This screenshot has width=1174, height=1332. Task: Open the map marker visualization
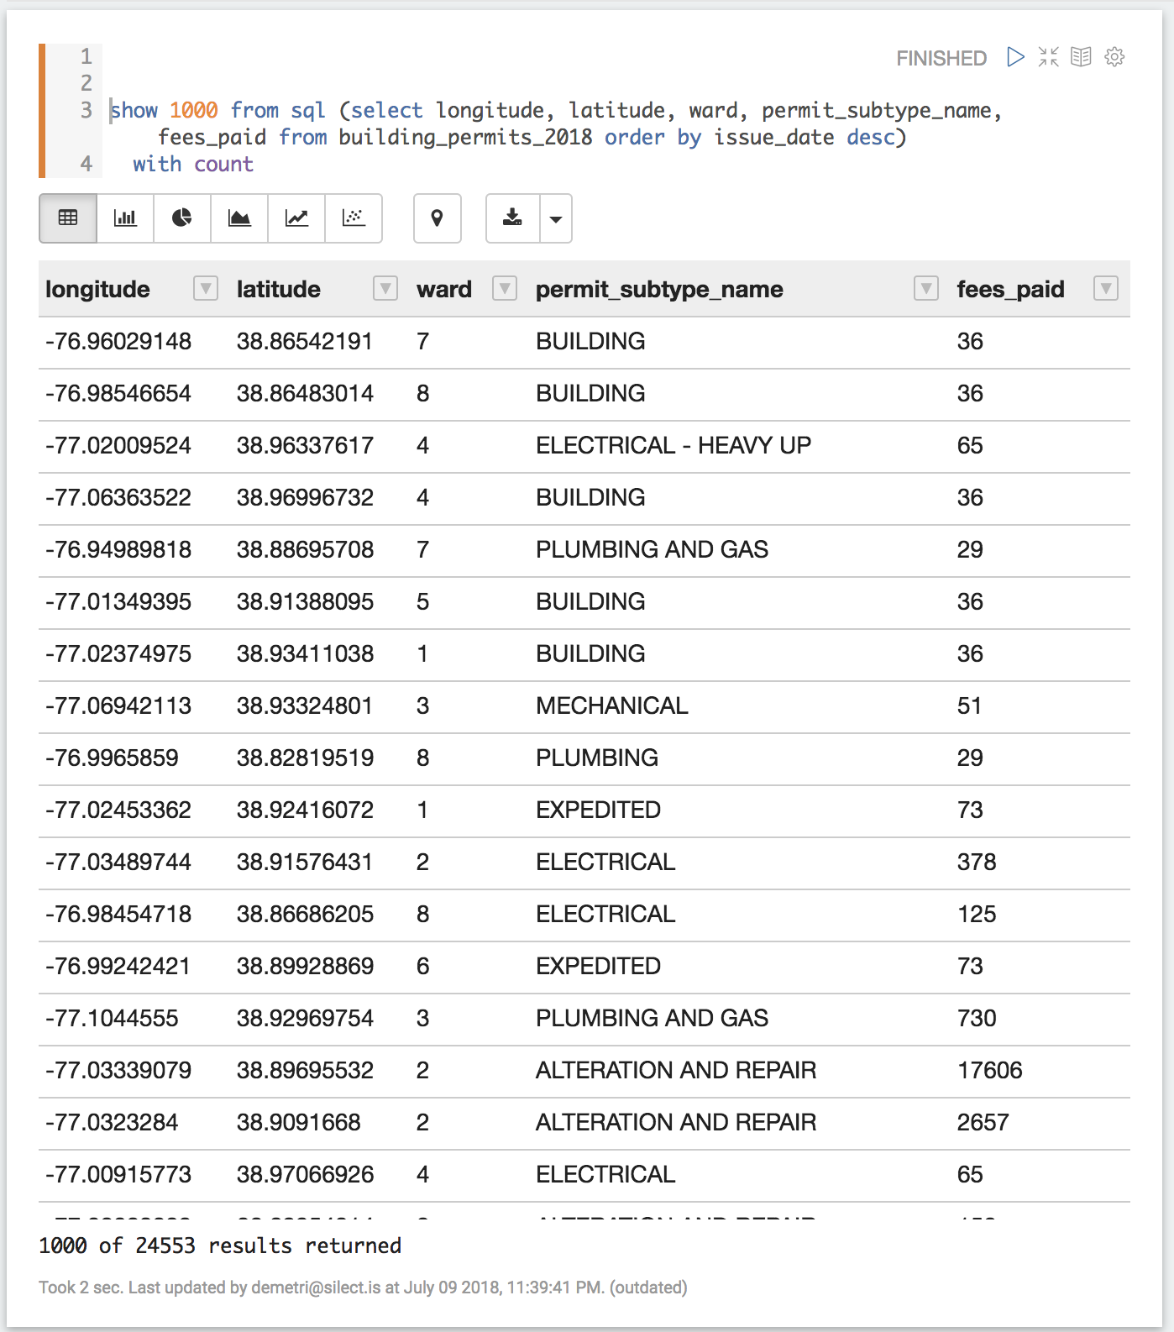point(437,218)
